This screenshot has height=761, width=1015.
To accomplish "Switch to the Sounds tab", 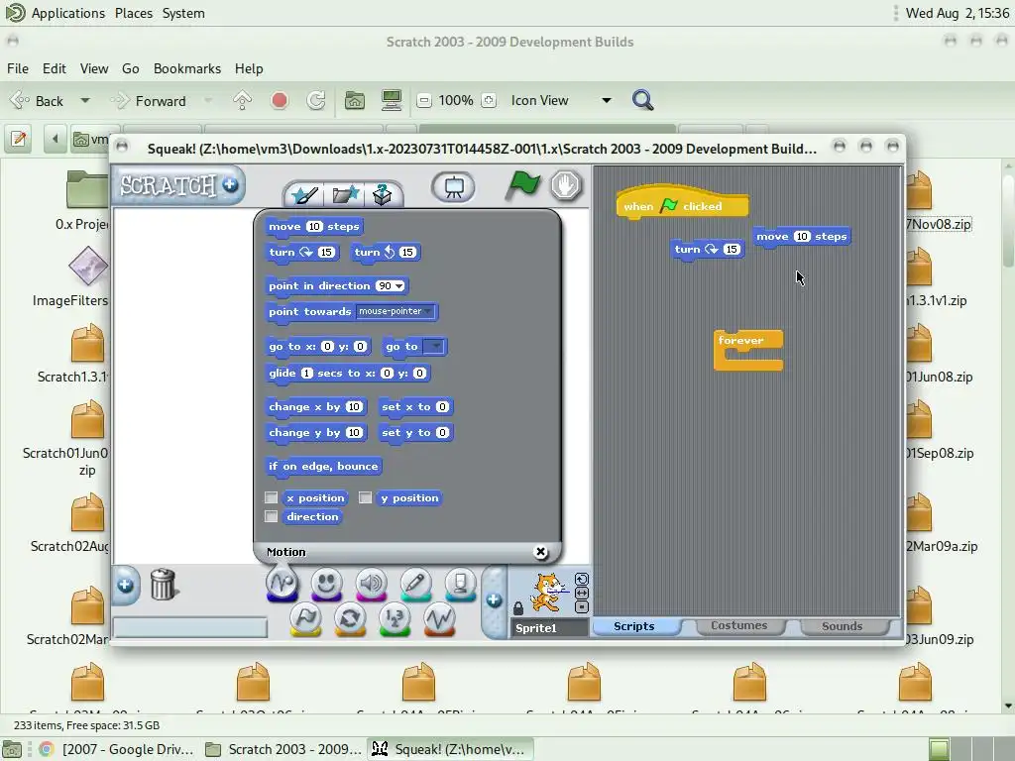I will [843, 626].
